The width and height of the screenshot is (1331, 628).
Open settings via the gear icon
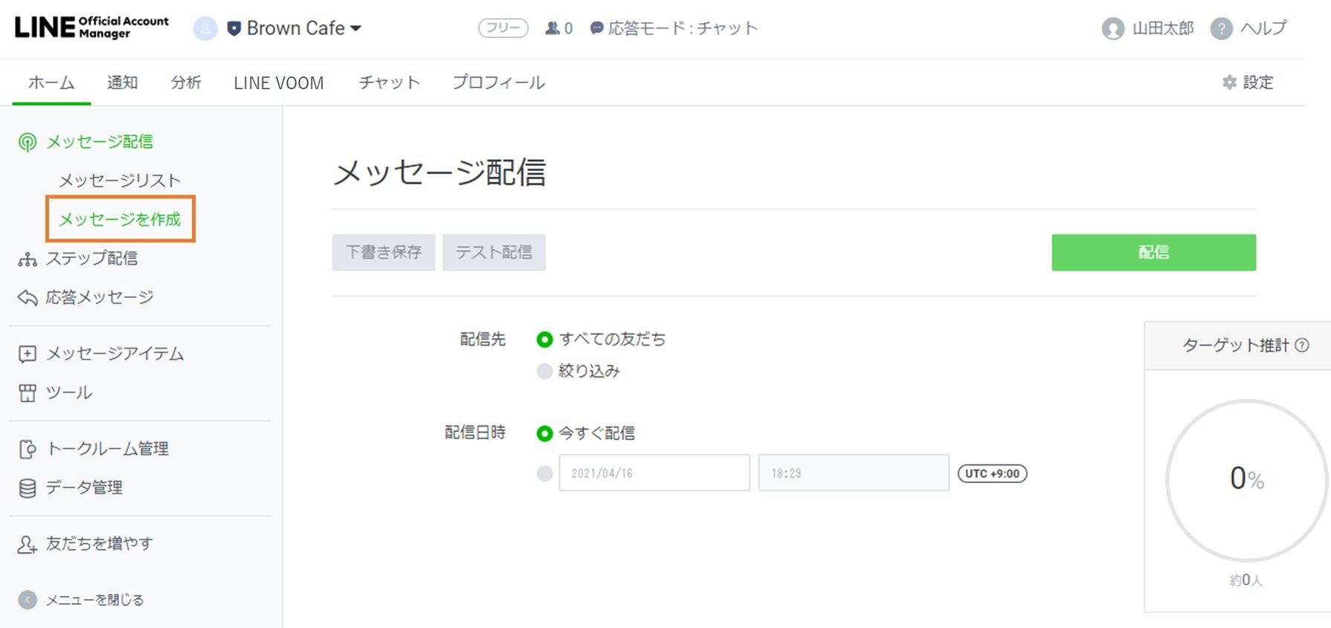pos(1229,82)
